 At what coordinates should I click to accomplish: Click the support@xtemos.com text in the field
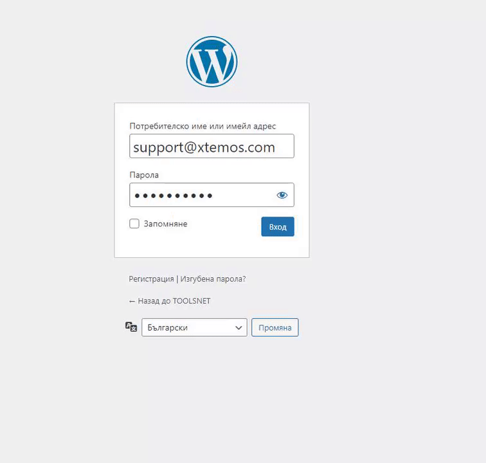pyautogui.click(x=204, y=147)
